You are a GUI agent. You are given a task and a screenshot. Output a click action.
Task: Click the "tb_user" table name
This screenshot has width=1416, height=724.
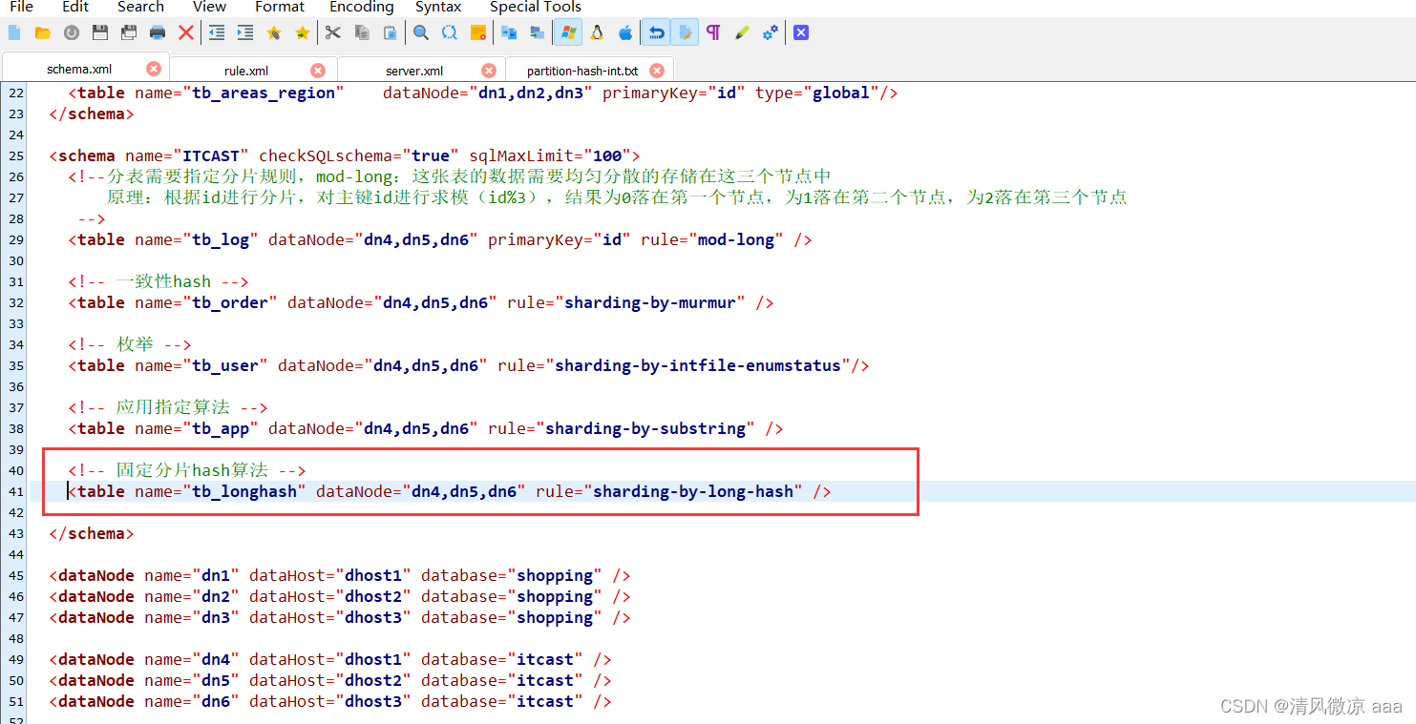[x=225, y=365]
